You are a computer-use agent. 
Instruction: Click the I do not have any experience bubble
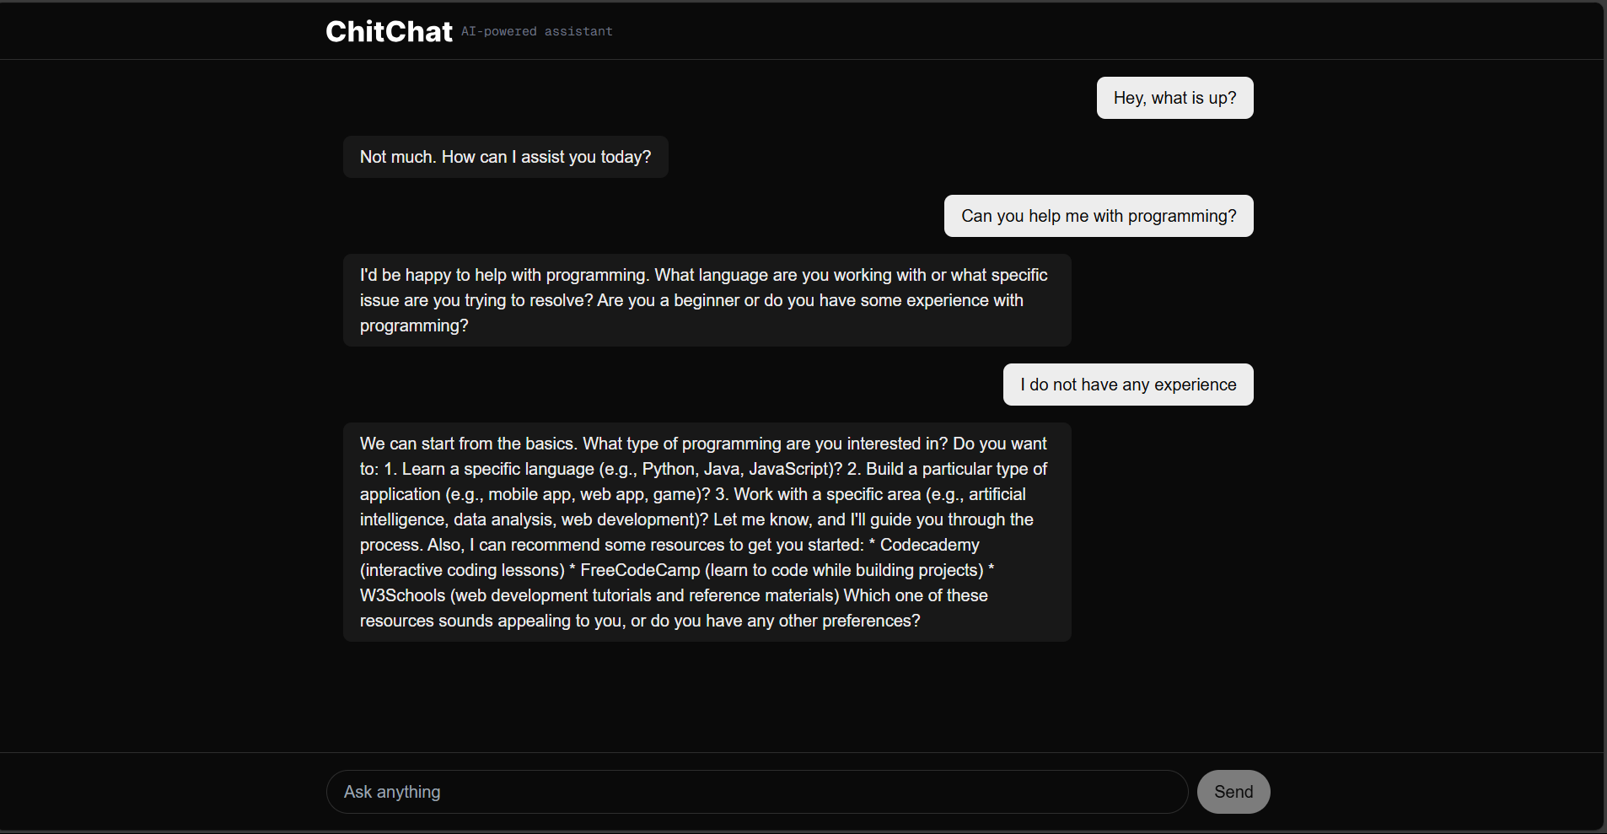[x=1128, y=385]
